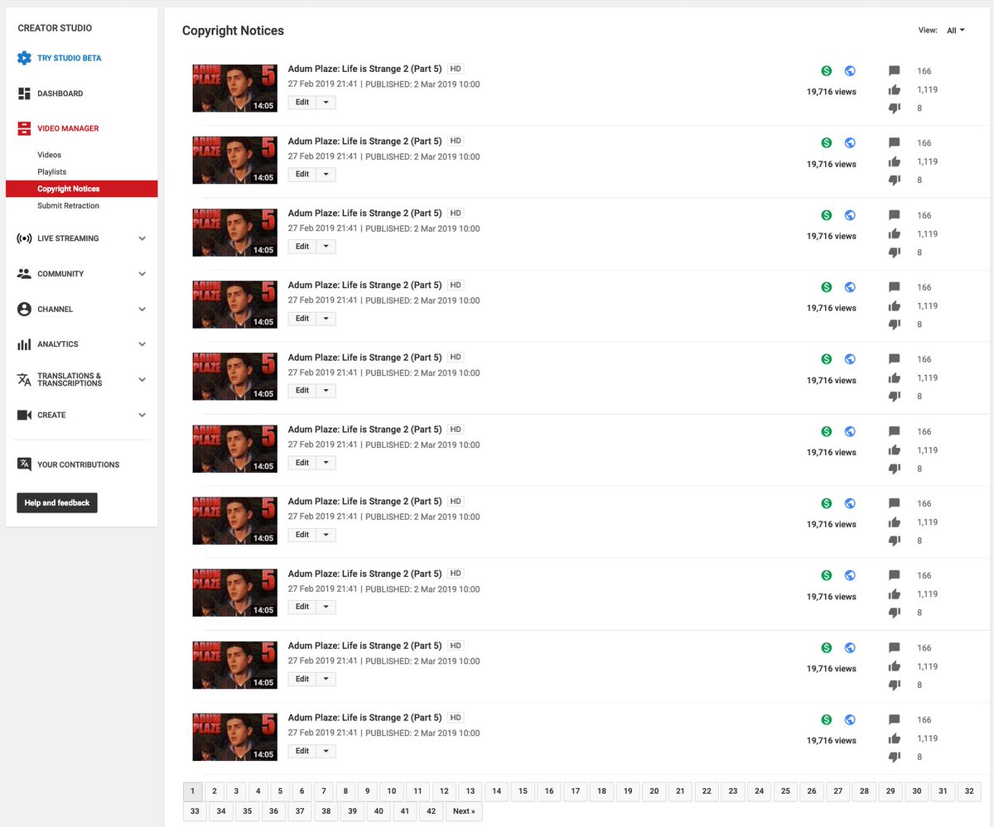The image size is (994, 827).
Task: Go to page 39
Action: 352,811
